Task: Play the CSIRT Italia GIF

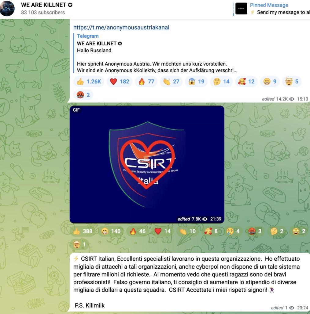Action: 147,164
